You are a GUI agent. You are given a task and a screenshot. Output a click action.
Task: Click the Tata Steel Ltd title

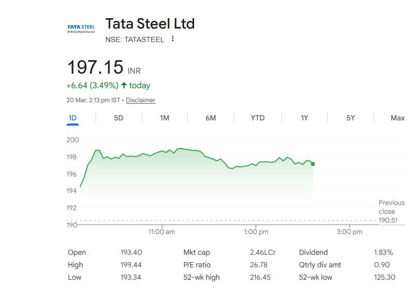150,24
